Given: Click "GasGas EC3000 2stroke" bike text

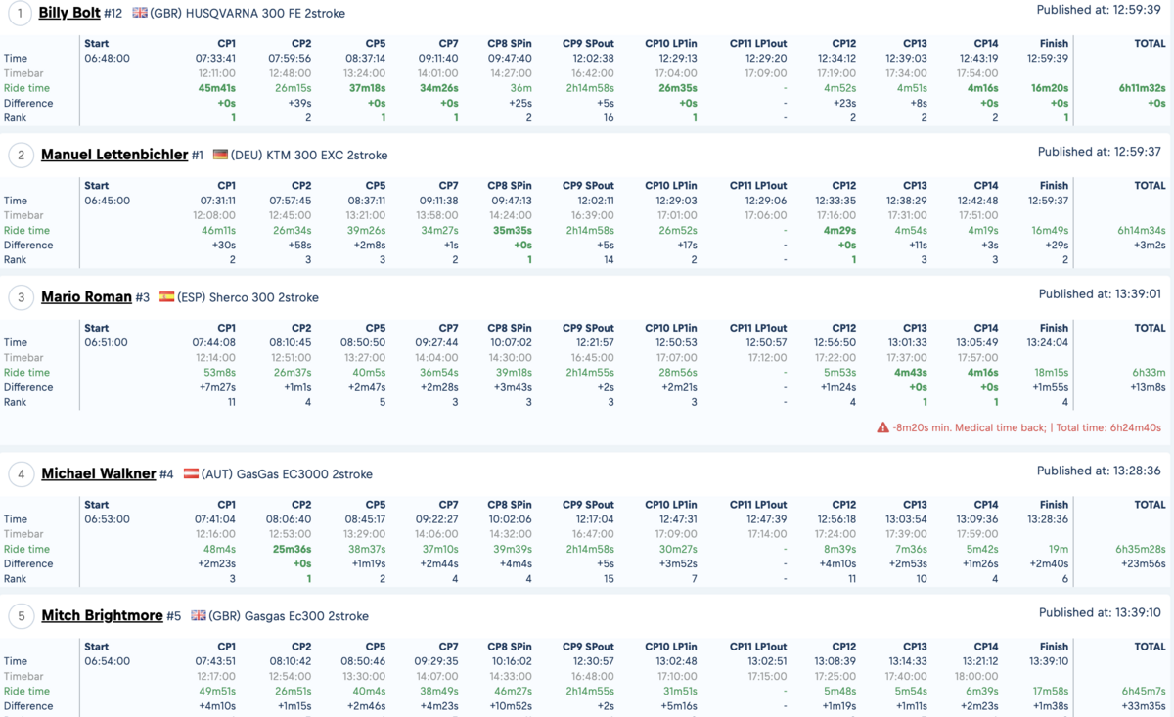Looking at the screenshot, I should (x=304, y=474).
